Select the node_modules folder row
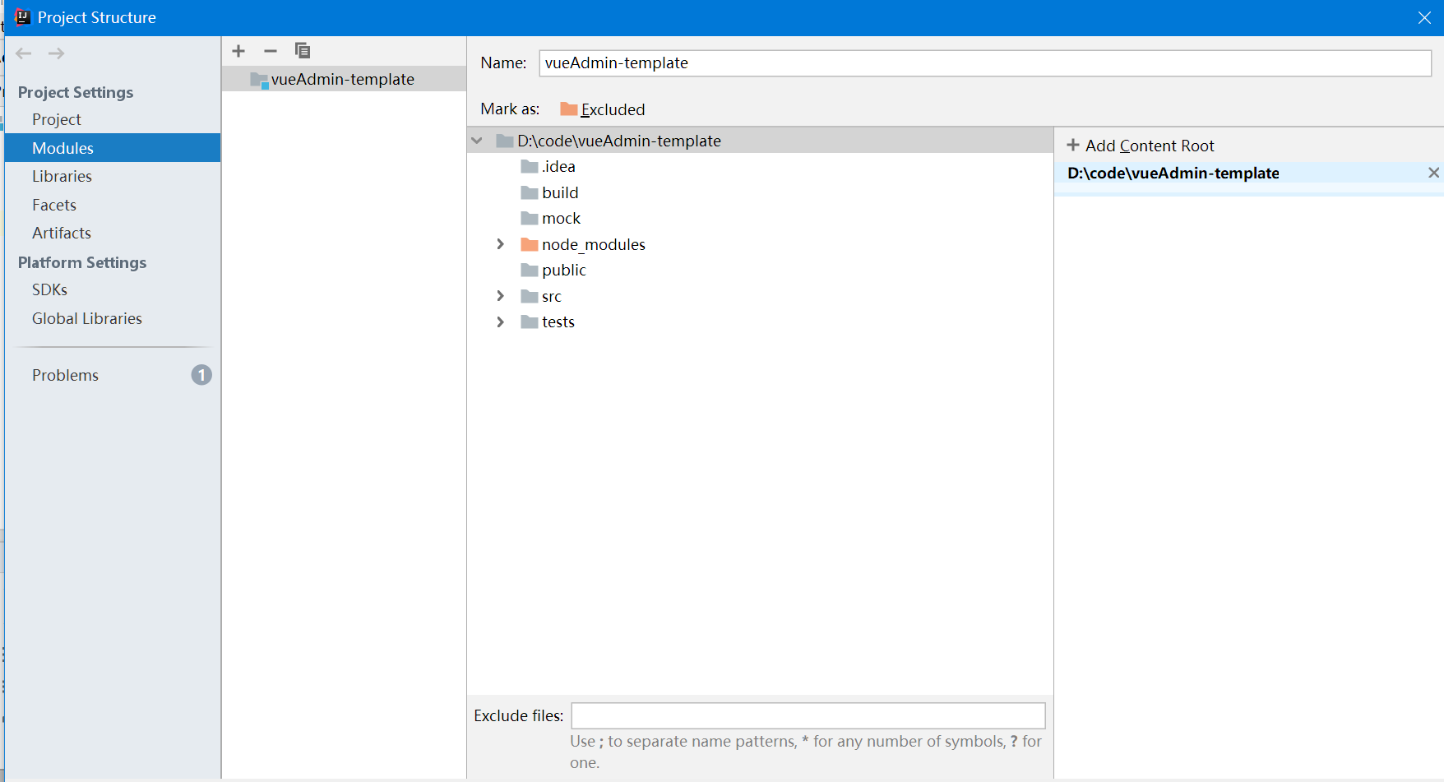Screen dimensions: 1444x782 coord(583,244)
